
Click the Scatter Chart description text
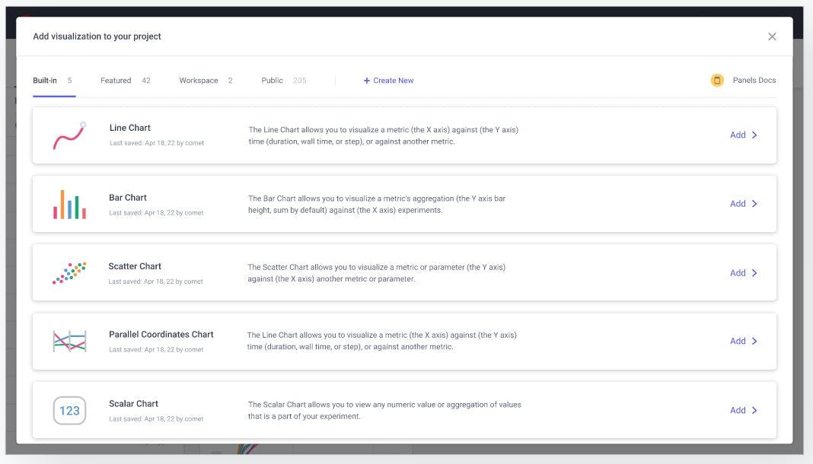pyautogui.click(x=376, y=273)
